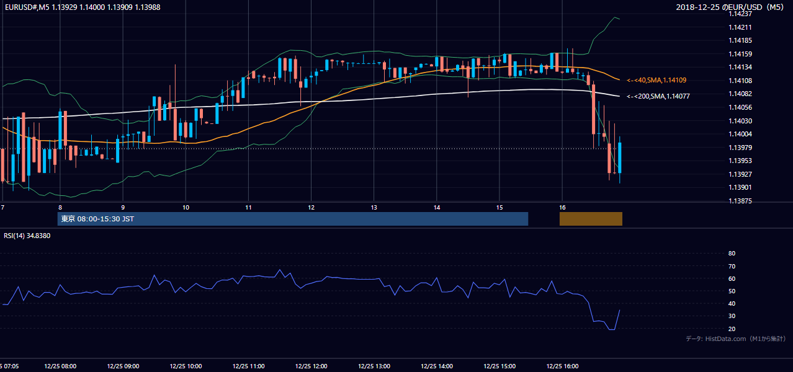Select the '12/25 12:00' time axis label

pyautogui.click(x=311, y=366)
